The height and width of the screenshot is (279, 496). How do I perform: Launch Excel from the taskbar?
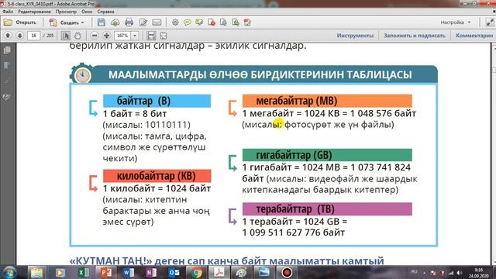(x=84, y=272)
